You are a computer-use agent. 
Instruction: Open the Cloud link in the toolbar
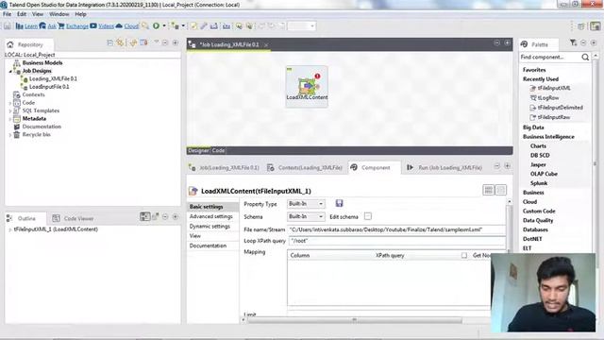tap(127, 26)
